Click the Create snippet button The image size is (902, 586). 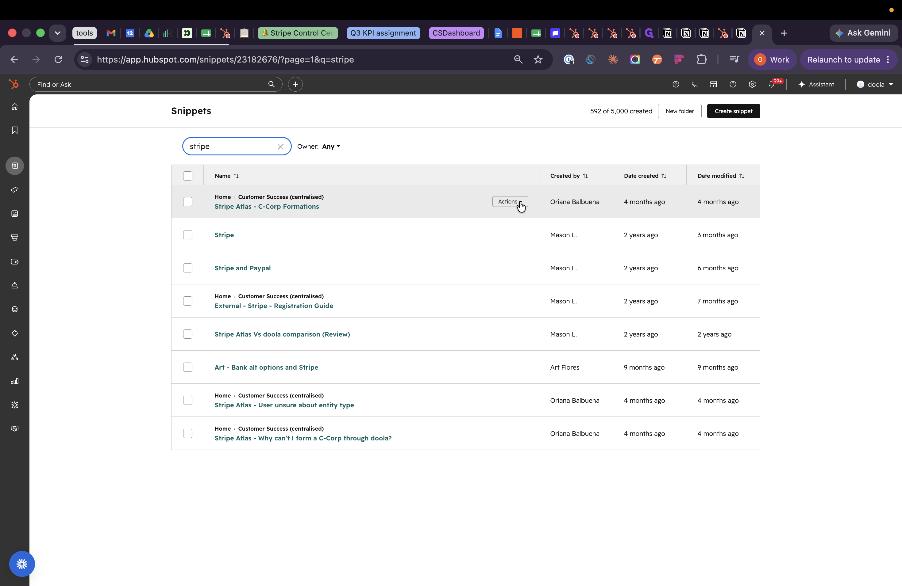pyautogui.click(x=733, y=111)
